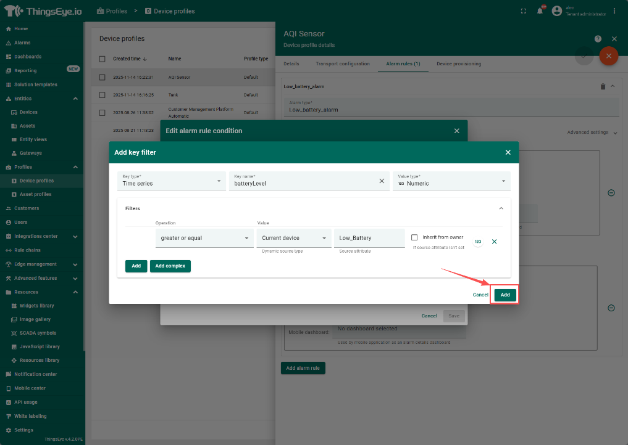Toggle fullscreen mode icon in header

pos(524,11)
